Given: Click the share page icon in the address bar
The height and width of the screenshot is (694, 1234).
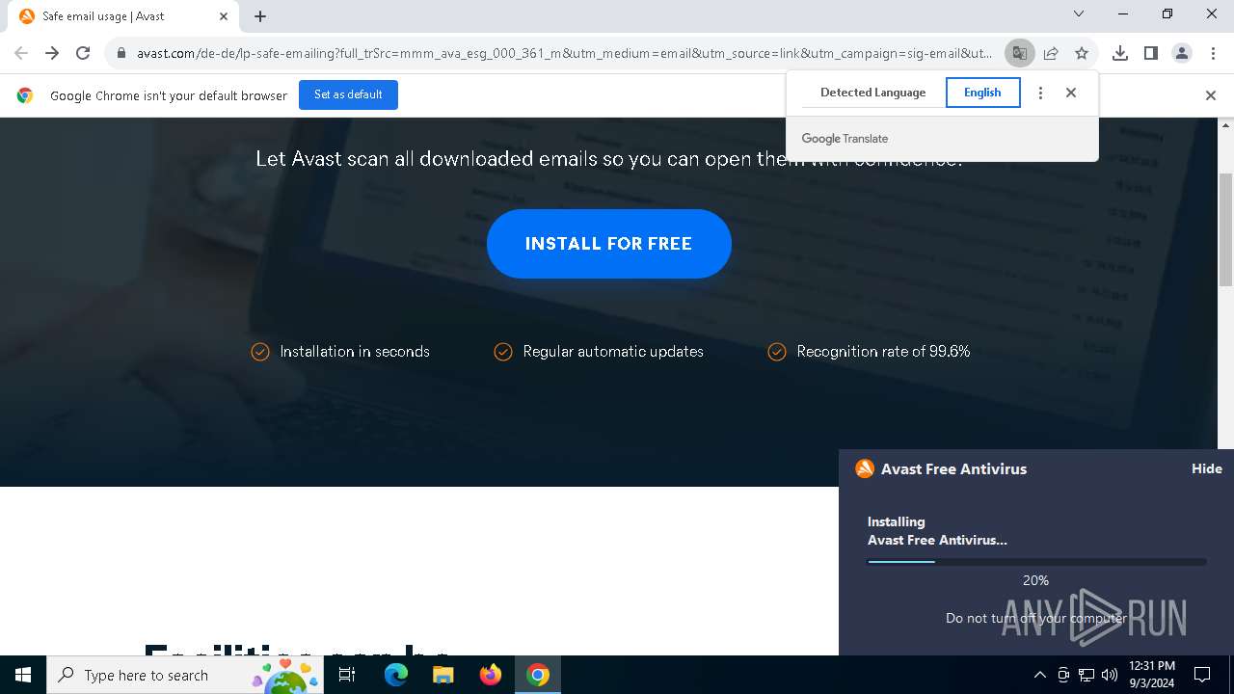Looking at the screenshot, I should pyautogui.click(x=1051, y=53).
